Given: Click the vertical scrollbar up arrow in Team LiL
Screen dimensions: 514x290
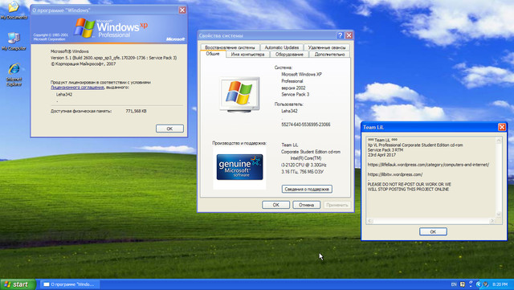Looking at the screenshot, I should [499, 141].
